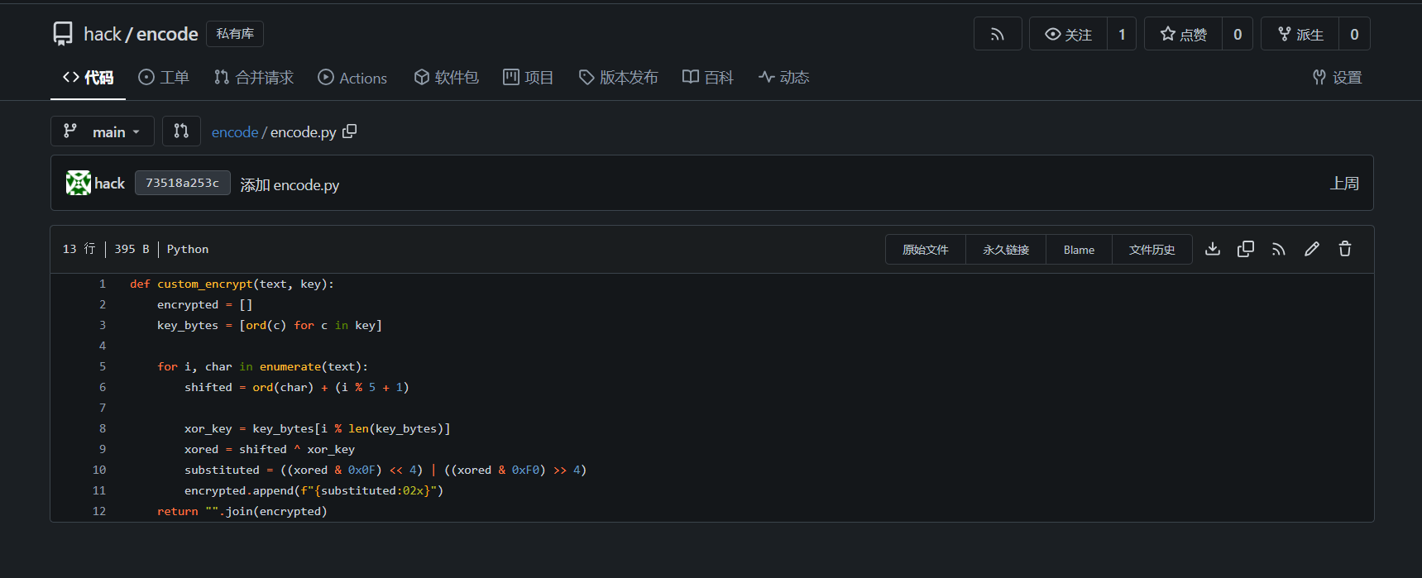The height and width of the screenshot is (578, 1422).
Task: Download the encode.py file
Action: coord(1213,249)
